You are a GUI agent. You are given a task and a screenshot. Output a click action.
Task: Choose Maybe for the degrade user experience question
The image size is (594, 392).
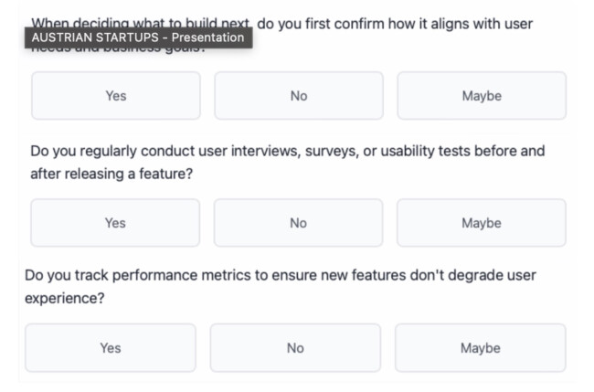coord(480,348)
